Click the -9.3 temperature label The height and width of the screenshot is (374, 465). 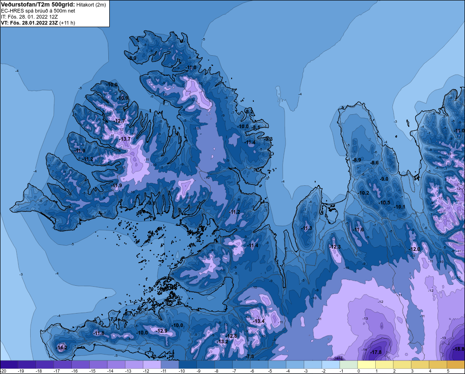pos(268,139)
